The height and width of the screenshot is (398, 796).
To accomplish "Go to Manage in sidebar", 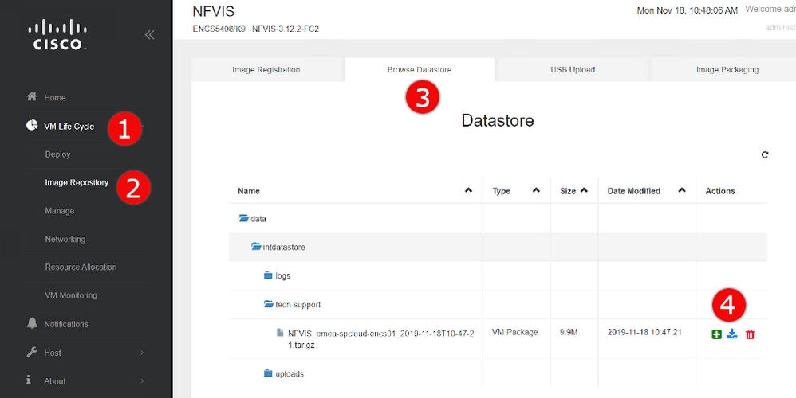I will tap(59, 211).
